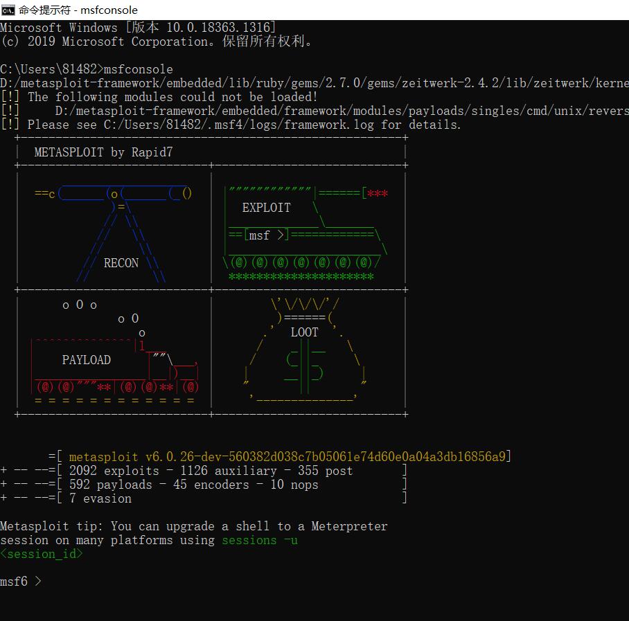The height and width of the screenshot is (621, 629).
Task: Click the 'Metasploit tip:' line
Action: click(x=194, y=526)
